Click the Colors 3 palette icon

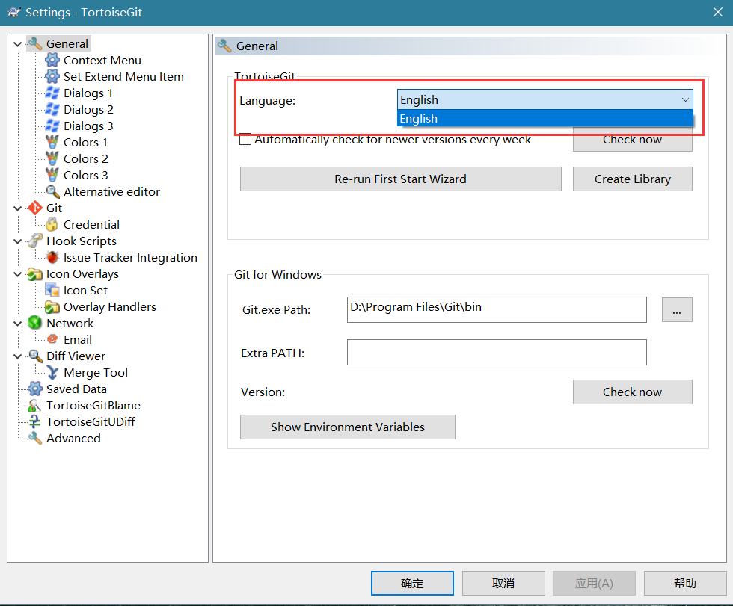(x=52, y=175)
